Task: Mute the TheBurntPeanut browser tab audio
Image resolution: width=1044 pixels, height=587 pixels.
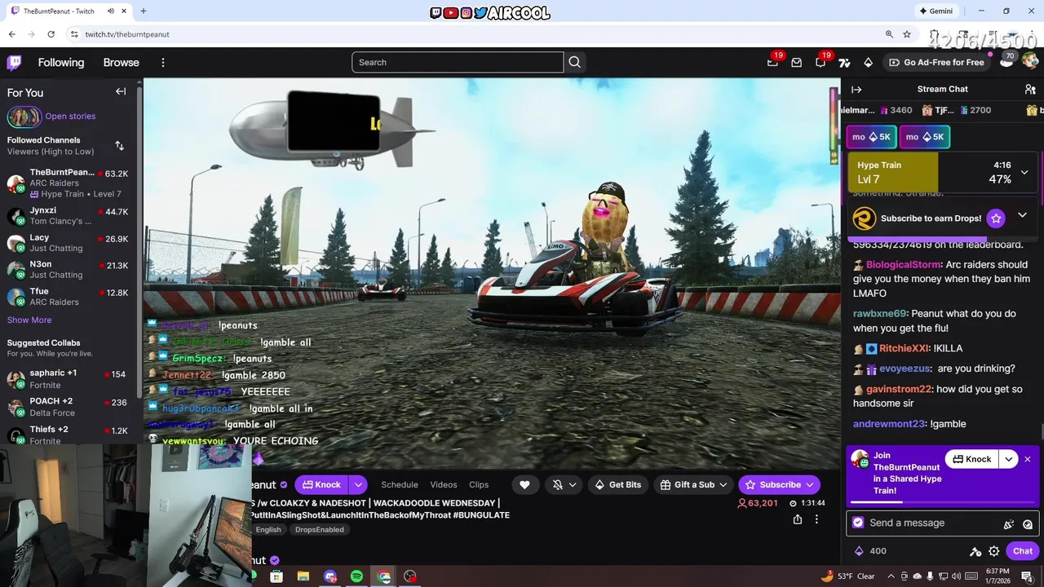Action: [111, 11]
